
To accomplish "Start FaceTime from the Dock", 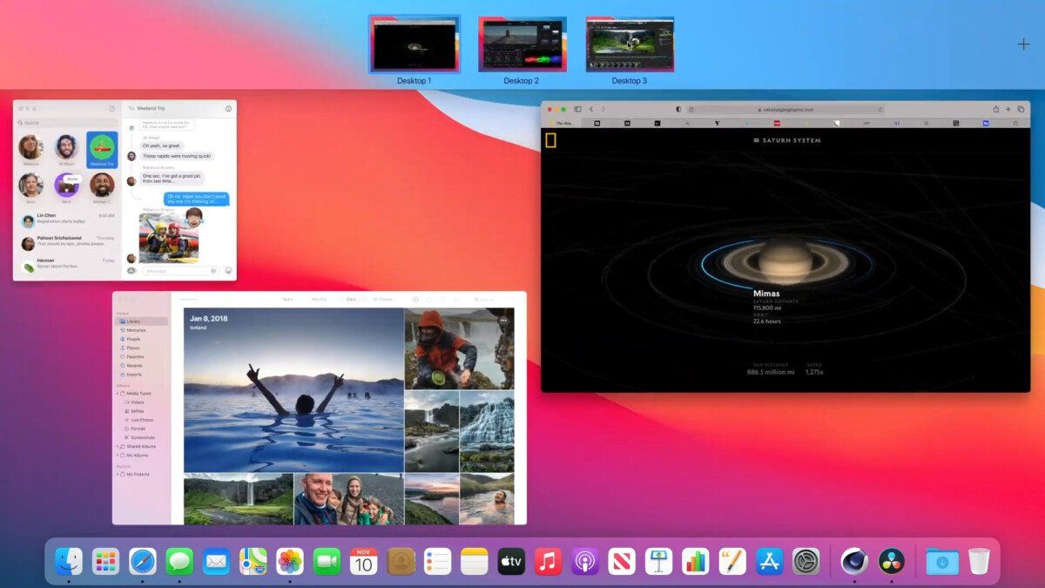I will [x=327, y=561].
